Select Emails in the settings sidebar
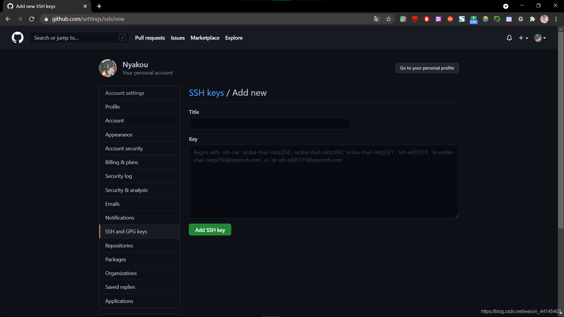 pos(112,204)
